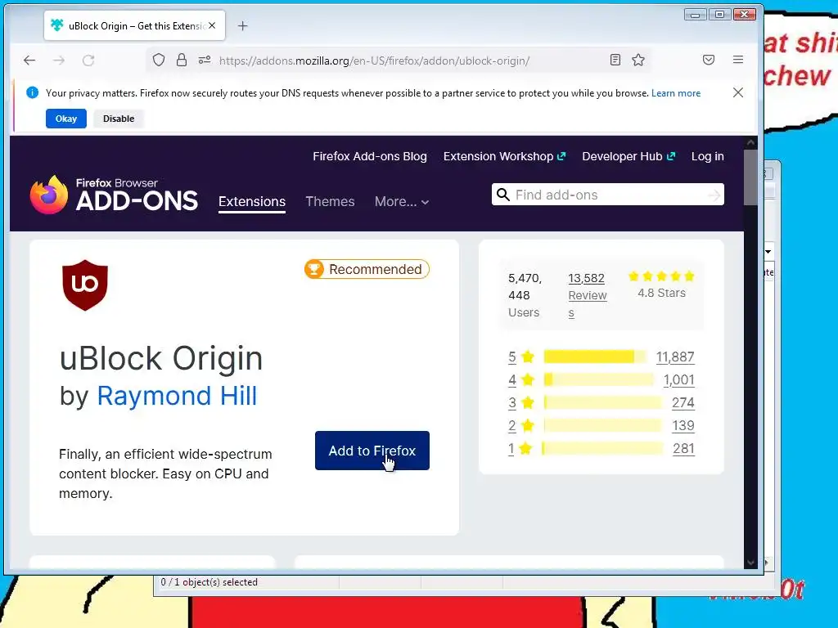Open the 13,582 Reviews link
This screenshot has height=628, width=838.
tap(588, 295)
